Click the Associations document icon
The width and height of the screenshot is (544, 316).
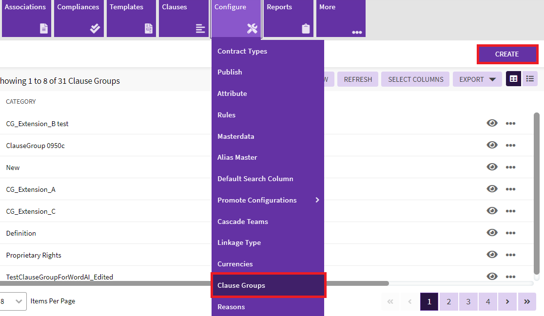click(44, 29)
